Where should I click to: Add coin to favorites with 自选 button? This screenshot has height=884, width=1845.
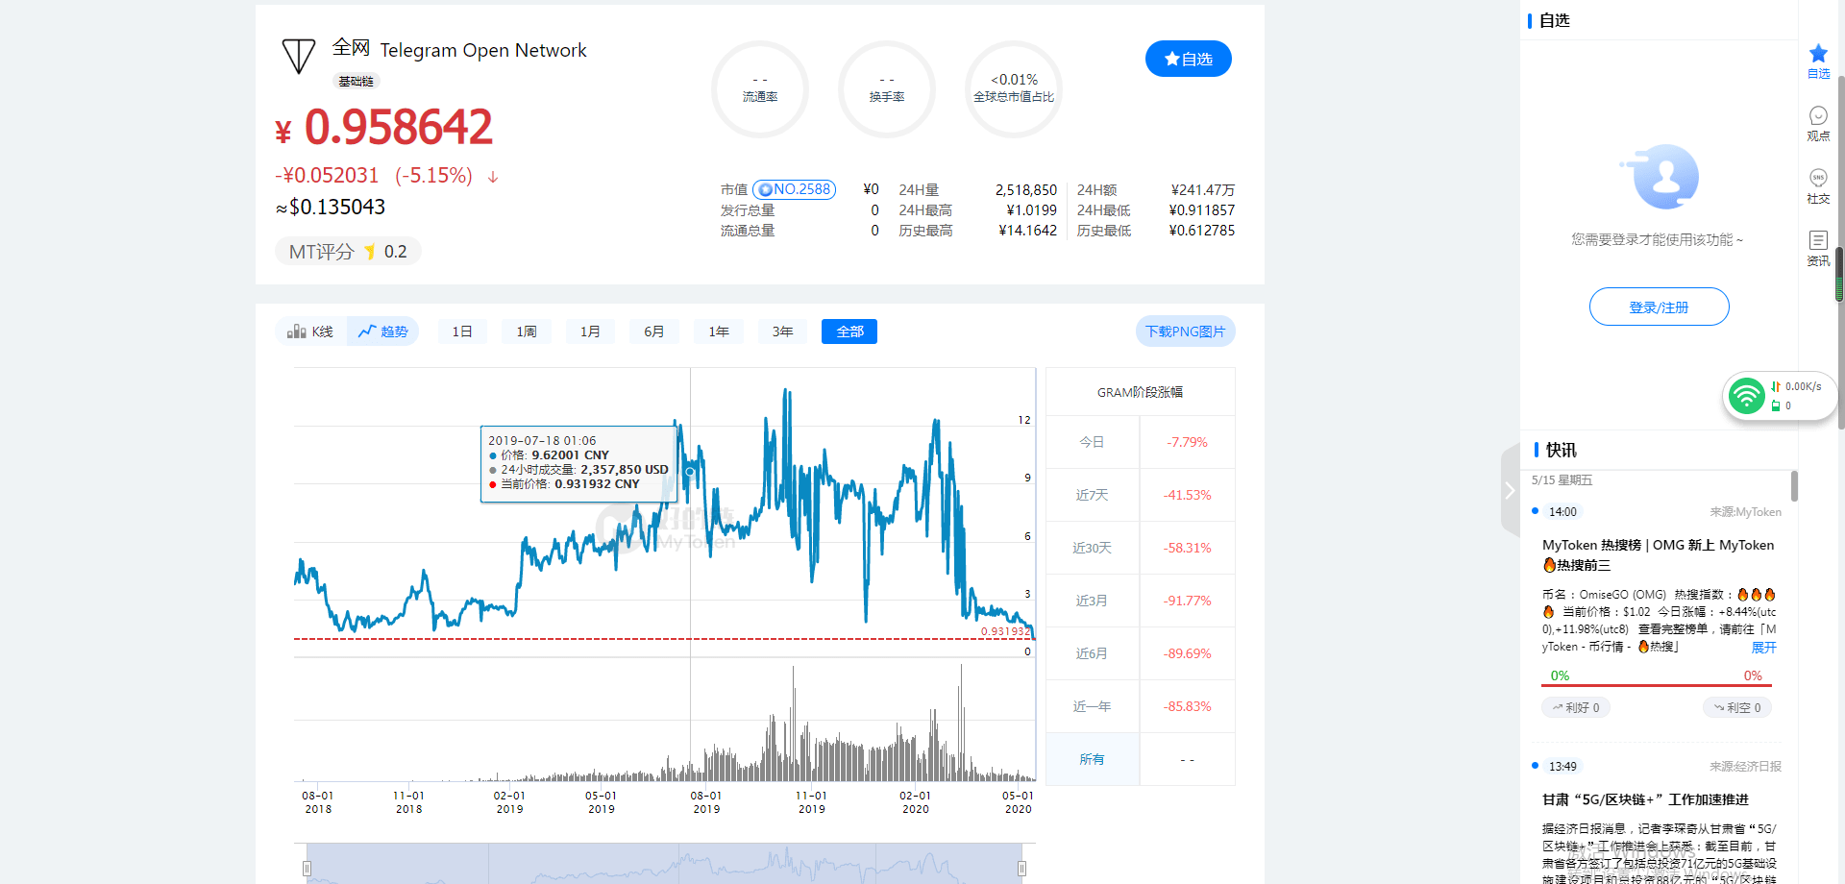coord(1188,59)
